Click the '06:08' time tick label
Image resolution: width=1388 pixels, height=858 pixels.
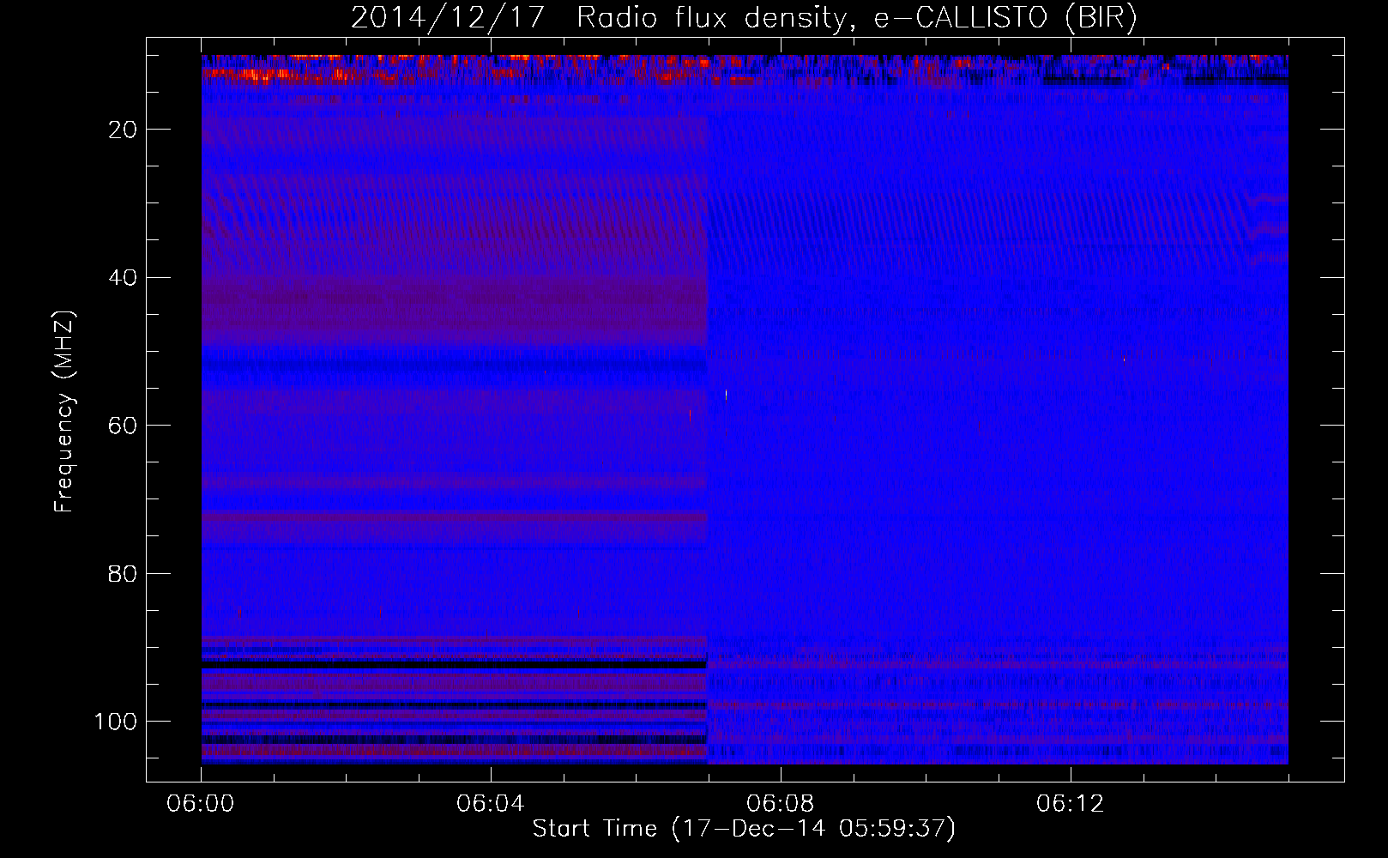781,804
